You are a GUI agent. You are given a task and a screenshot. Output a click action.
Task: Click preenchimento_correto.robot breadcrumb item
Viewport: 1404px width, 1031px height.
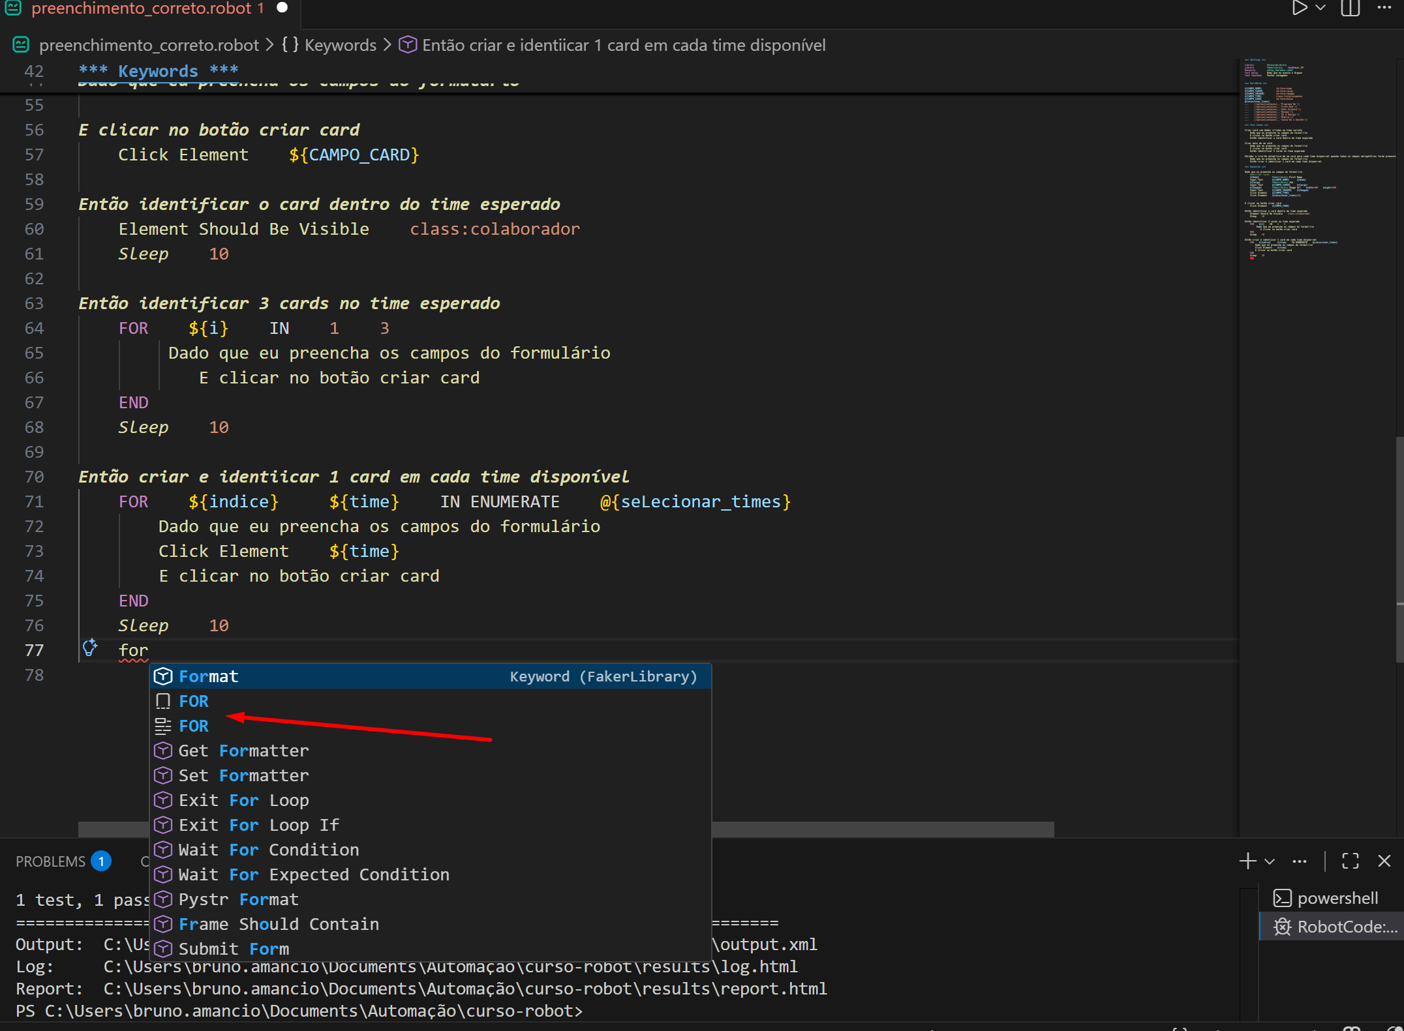pos(149,45)
